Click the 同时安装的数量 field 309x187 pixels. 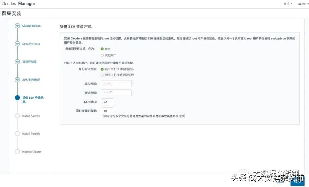tap(107, 111)
